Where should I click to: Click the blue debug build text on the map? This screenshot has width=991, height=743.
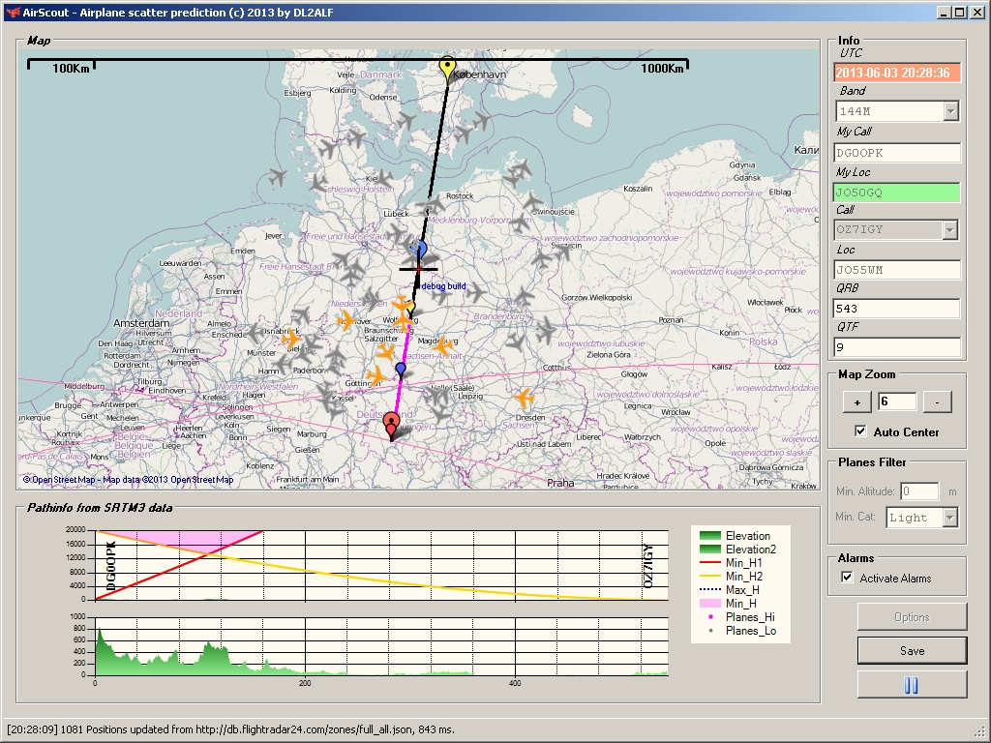(443, 286)
